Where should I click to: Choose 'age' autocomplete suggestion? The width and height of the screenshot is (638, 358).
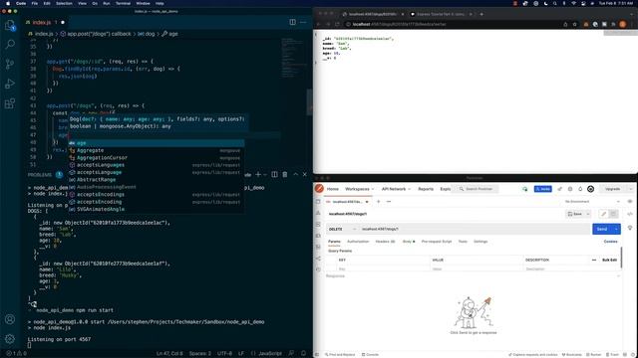pyautogui.click(x=157, y=143)
